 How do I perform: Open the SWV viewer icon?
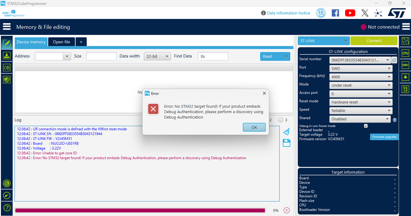coord(405,65)
